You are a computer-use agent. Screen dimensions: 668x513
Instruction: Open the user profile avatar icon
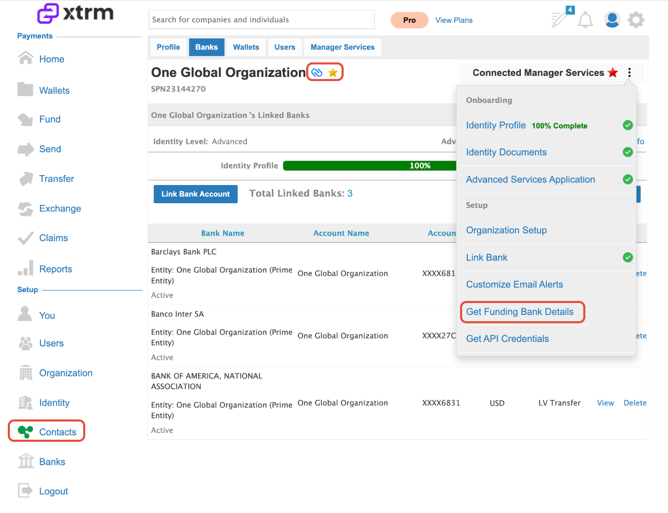point(612,19)
